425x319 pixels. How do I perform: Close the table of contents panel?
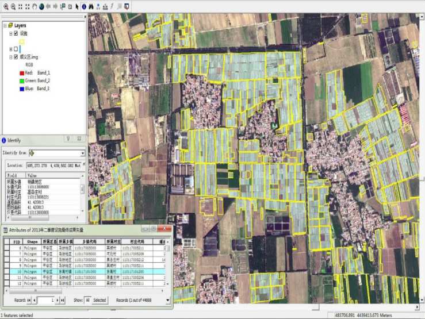tap(85, 17)
